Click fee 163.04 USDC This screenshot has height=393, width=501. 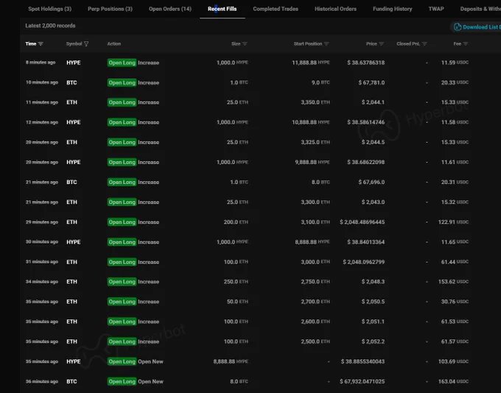(x=453, y=381)
